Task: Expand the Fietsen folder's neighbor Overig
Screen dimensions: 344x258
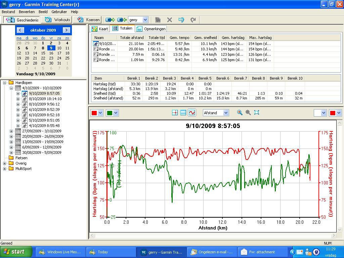Action: (x=4, y=163)
